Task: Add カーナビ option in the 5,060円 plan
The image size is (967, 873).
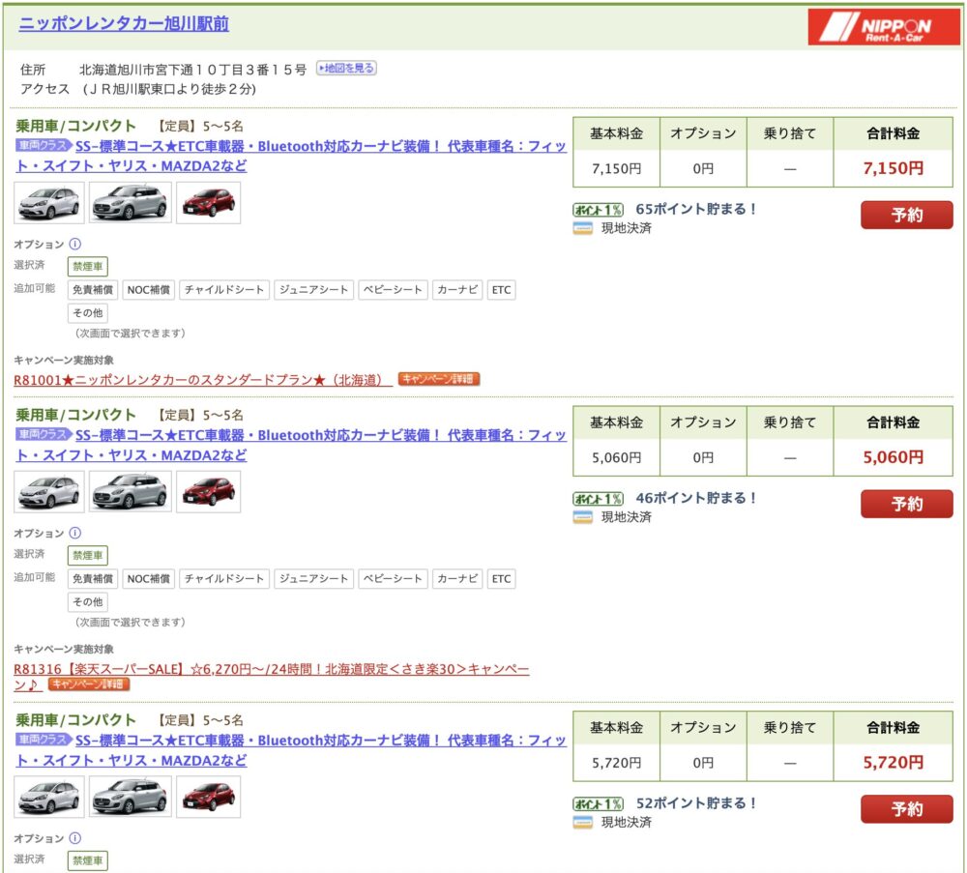Action: 457,579
